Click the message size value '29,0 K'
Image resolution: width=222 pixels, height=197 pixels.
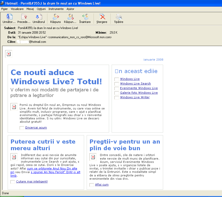[x=113, y=33]
